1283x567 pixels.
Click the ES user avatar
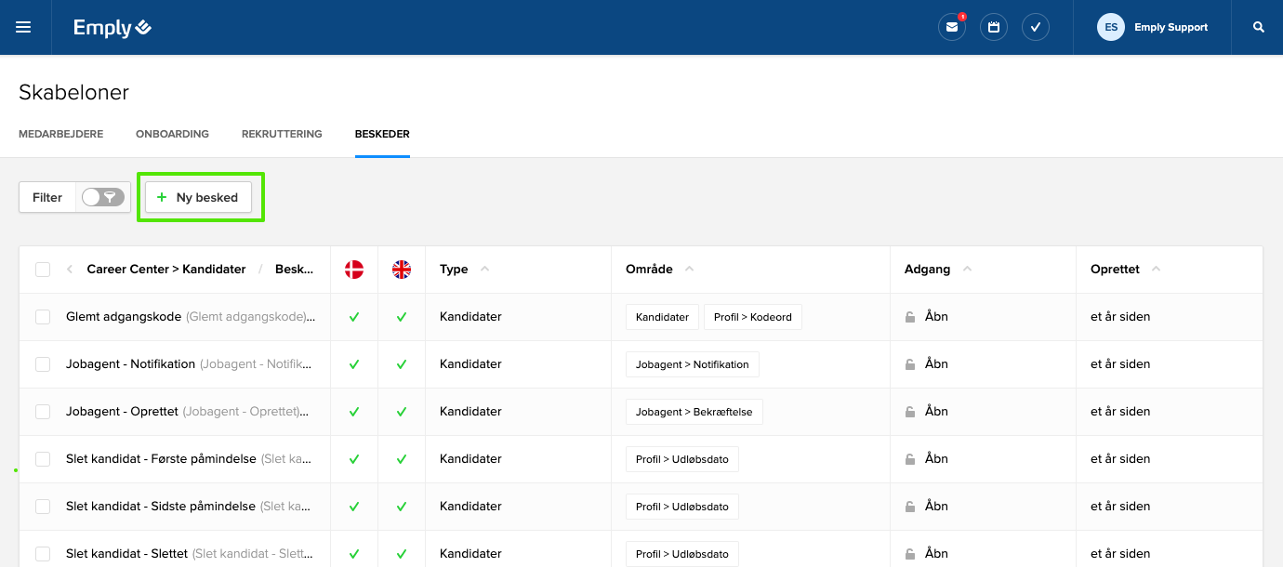pyautogui.click(x=1110, y=28)
